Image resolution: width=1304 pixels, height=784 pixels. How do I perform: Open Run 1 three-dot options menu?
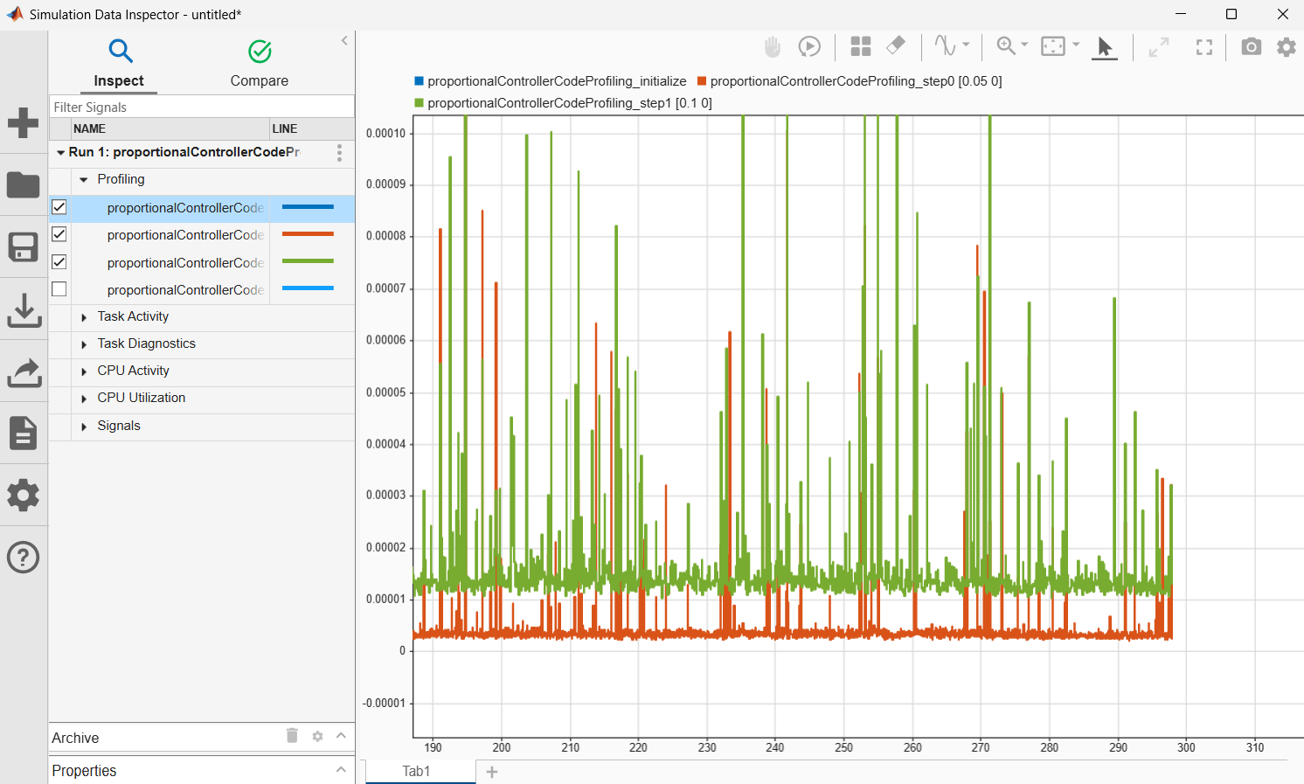(x=339, y=153)
